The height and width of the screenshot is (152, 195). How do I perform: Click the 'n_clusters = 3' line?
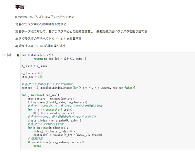coord(32,73)
